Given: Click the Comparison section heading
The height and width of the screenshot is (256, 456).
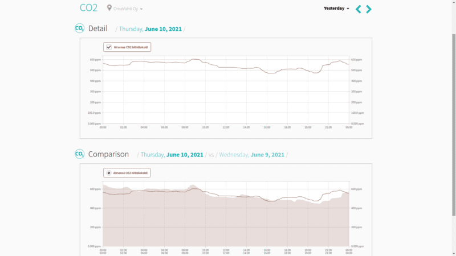Looking at the screenshot, I should 108,154.
